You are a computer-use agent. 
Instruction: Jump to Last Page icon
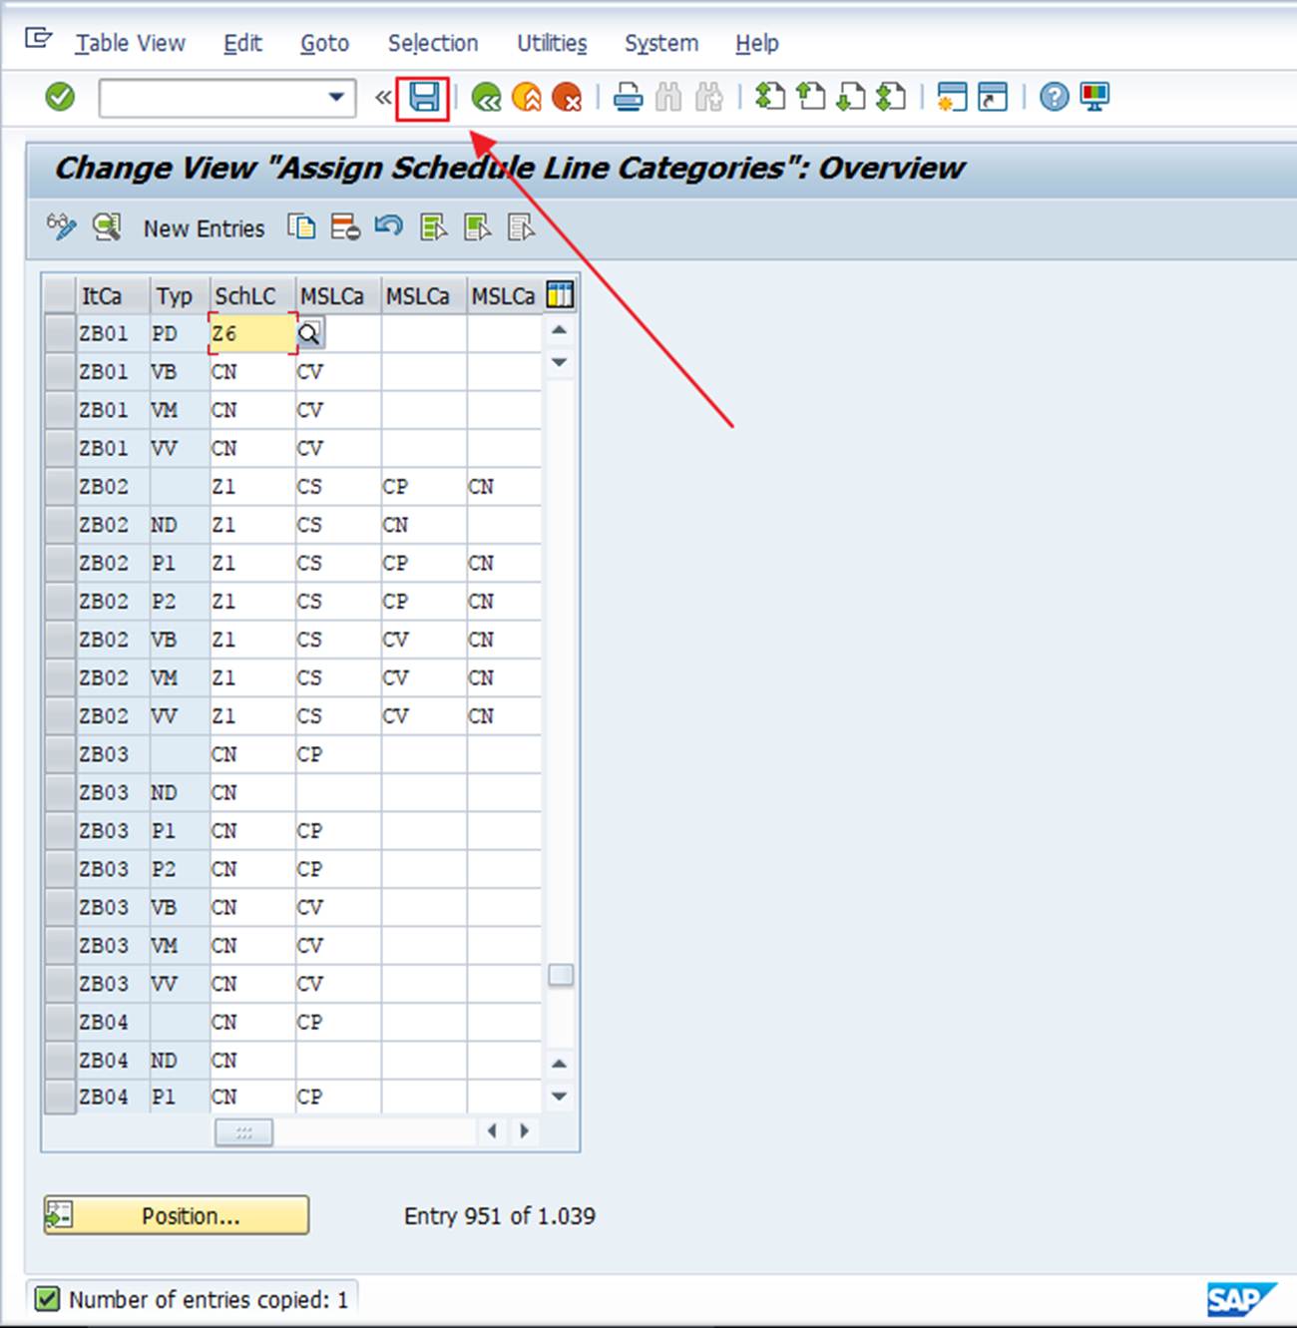coord(890,97)
